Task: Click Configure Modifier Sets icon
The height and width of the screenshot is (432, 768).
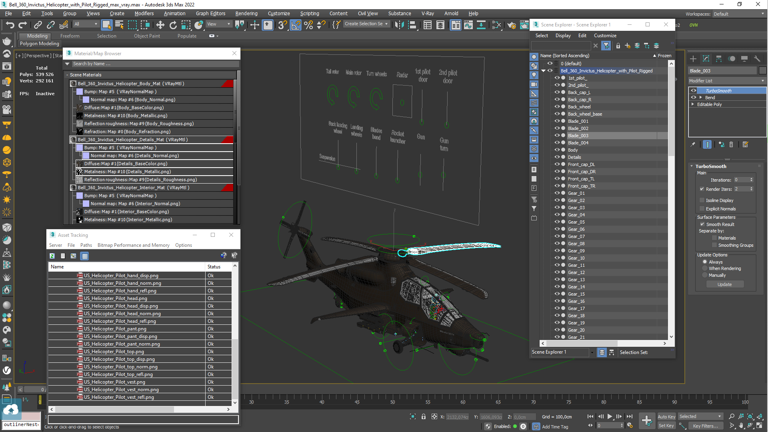Action: [745, 145]
